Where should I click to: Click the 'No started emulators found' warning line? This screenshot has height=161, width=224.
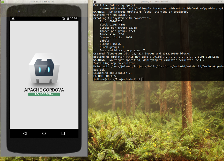tap(141, 12)
